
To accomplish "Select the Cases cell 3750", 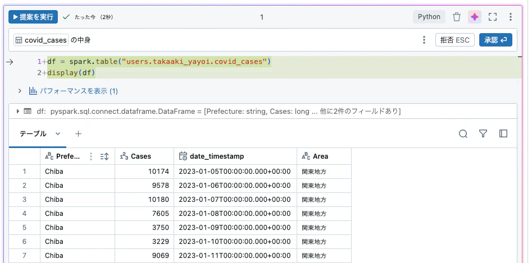I will [x=144, y=228].
